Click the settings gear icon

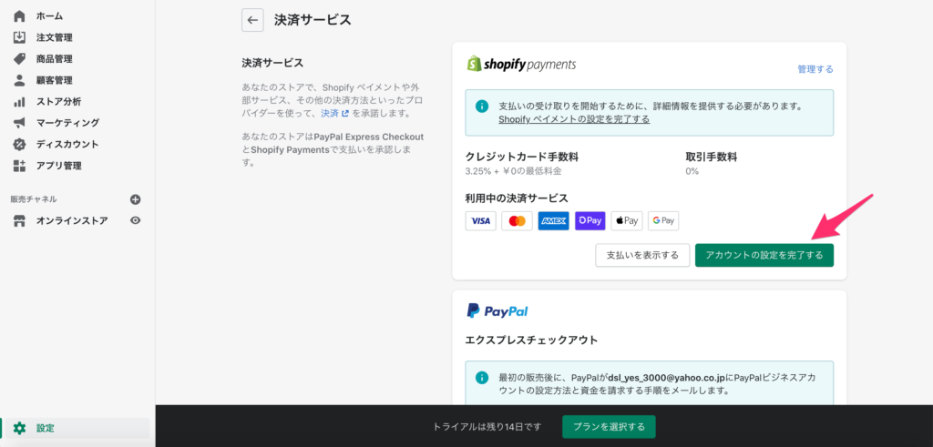tap(20, 428)
